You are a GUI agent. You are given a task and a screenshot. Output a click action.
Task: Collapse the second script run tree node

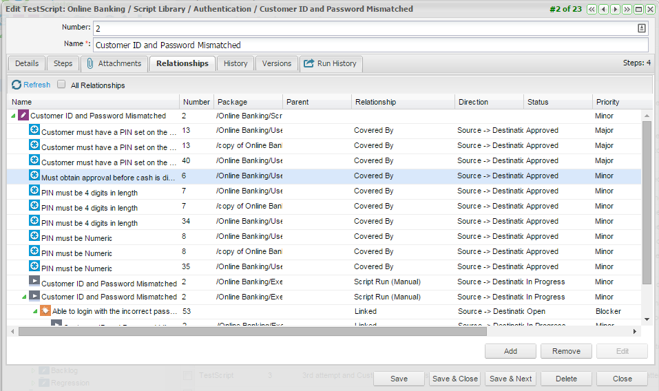[x=24, y=297]
